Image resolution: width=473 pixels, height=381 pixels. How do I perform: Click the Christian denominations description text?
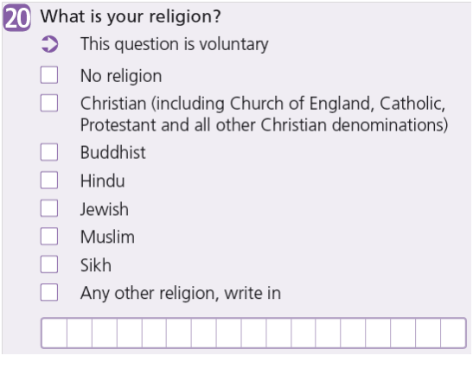point(264,114)
